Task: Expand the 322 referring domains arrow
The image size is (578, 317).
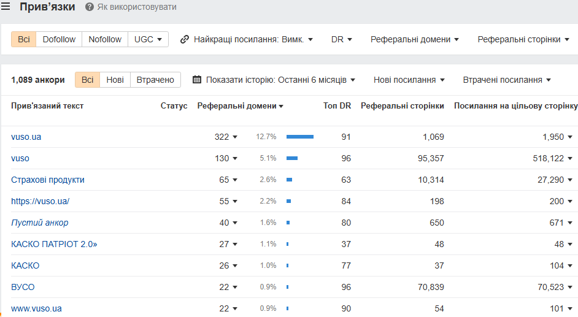Action: (x=235, y=137)
